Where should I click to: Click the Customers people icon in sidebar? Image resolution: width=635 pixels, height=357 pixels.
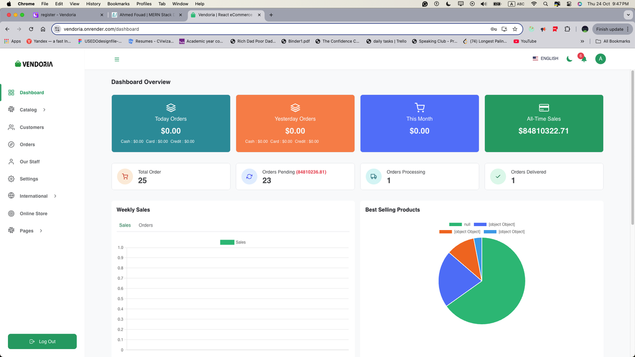[11, 127]
